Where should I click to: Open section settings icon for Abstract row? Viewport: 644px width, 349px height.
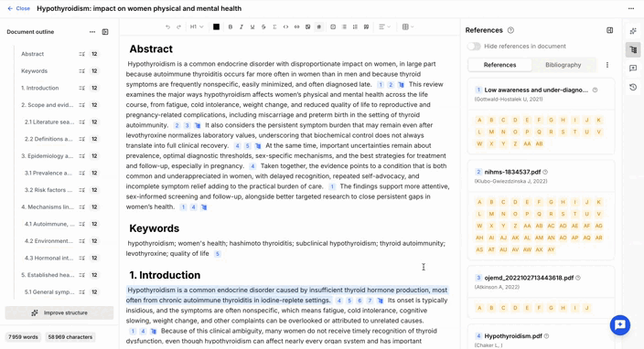[x=81, y=54]
